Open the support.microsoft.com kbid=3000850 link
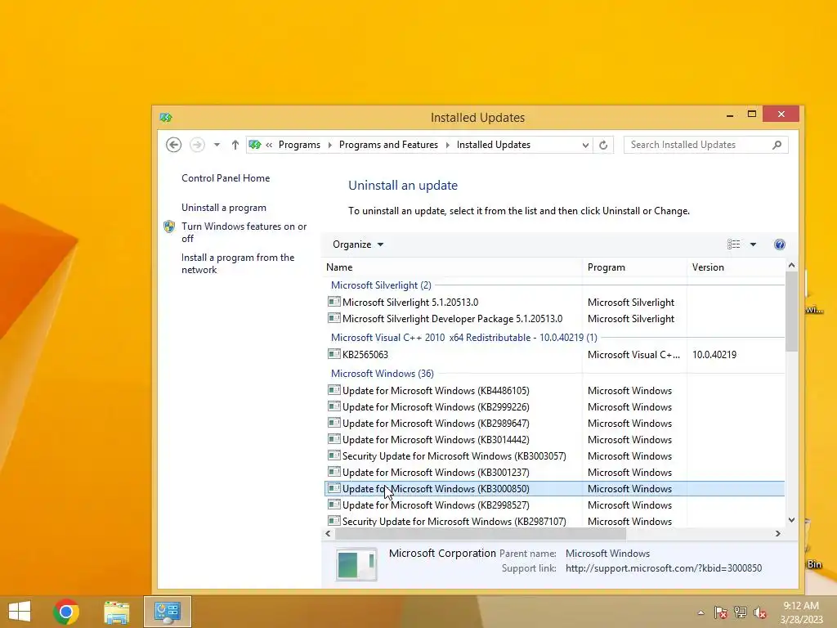Image resolution: width=837 pixels, height=628 pixels. click(664, 568)
